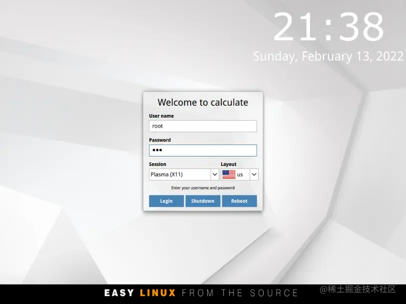This screenshot has width=406, height=304.
Task: Click the date Sunday, February 13, 2022
Action: click(328, 56)
